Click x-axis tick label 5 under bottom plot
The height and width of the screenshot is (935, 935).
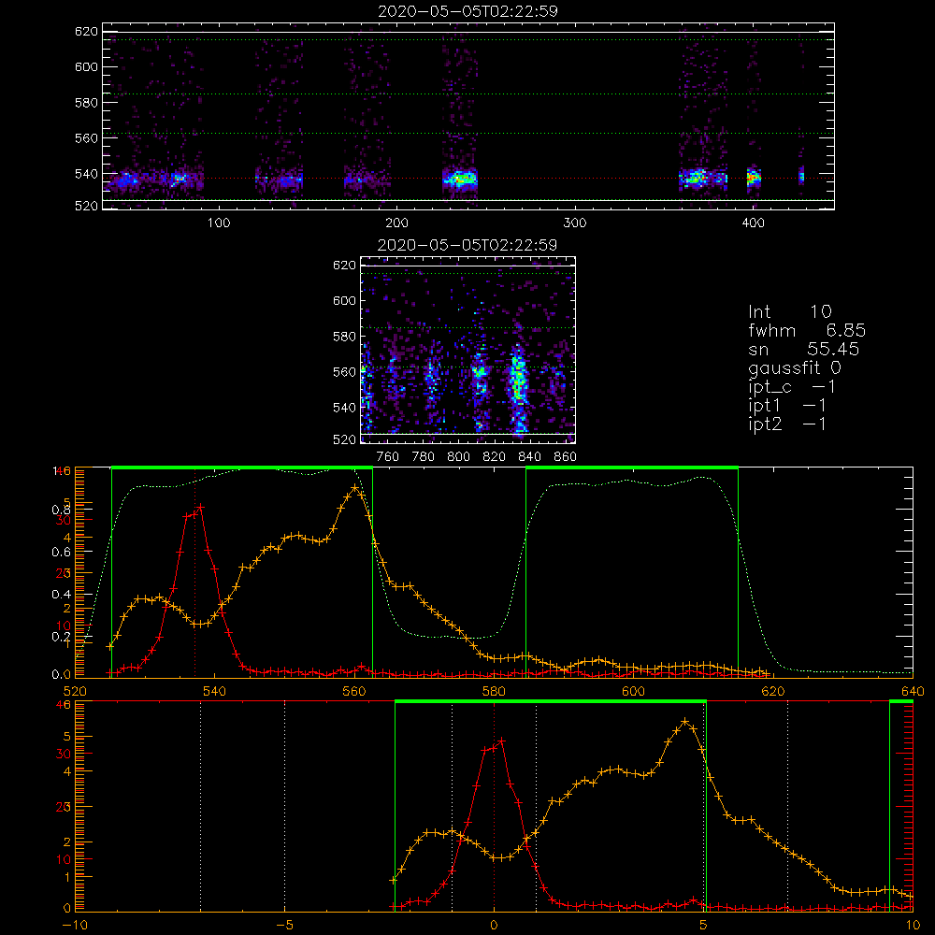(703, 925)
